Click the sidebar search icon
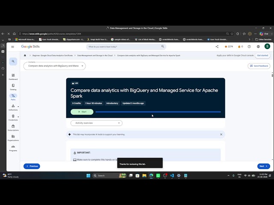The image size is (274, 205). point(13,61)
